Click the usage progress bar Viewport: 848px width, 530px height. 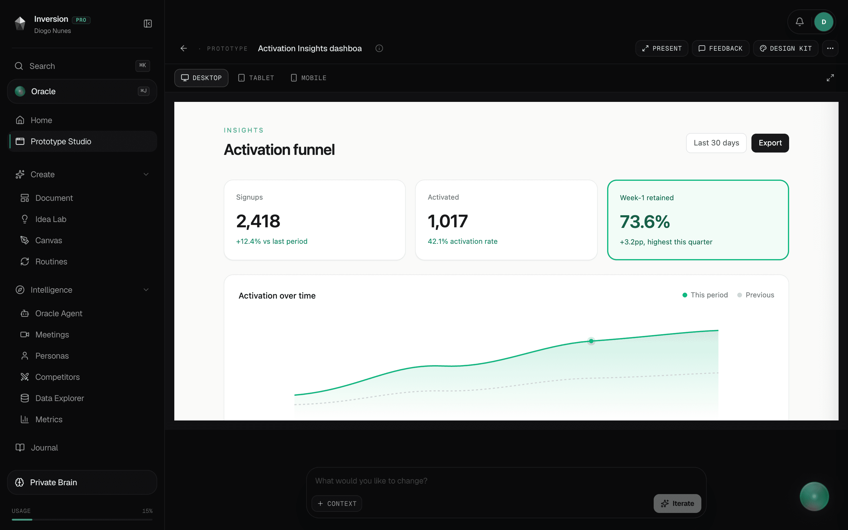tap(82, 519)
